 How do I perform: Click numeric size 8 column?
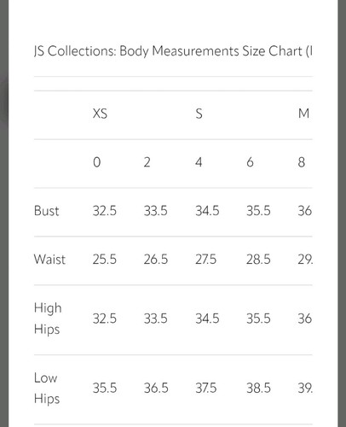[x=302, y=162]
